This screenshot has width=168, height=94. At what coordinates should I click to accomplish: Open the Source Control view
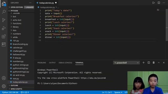click(x=4, y=20)
